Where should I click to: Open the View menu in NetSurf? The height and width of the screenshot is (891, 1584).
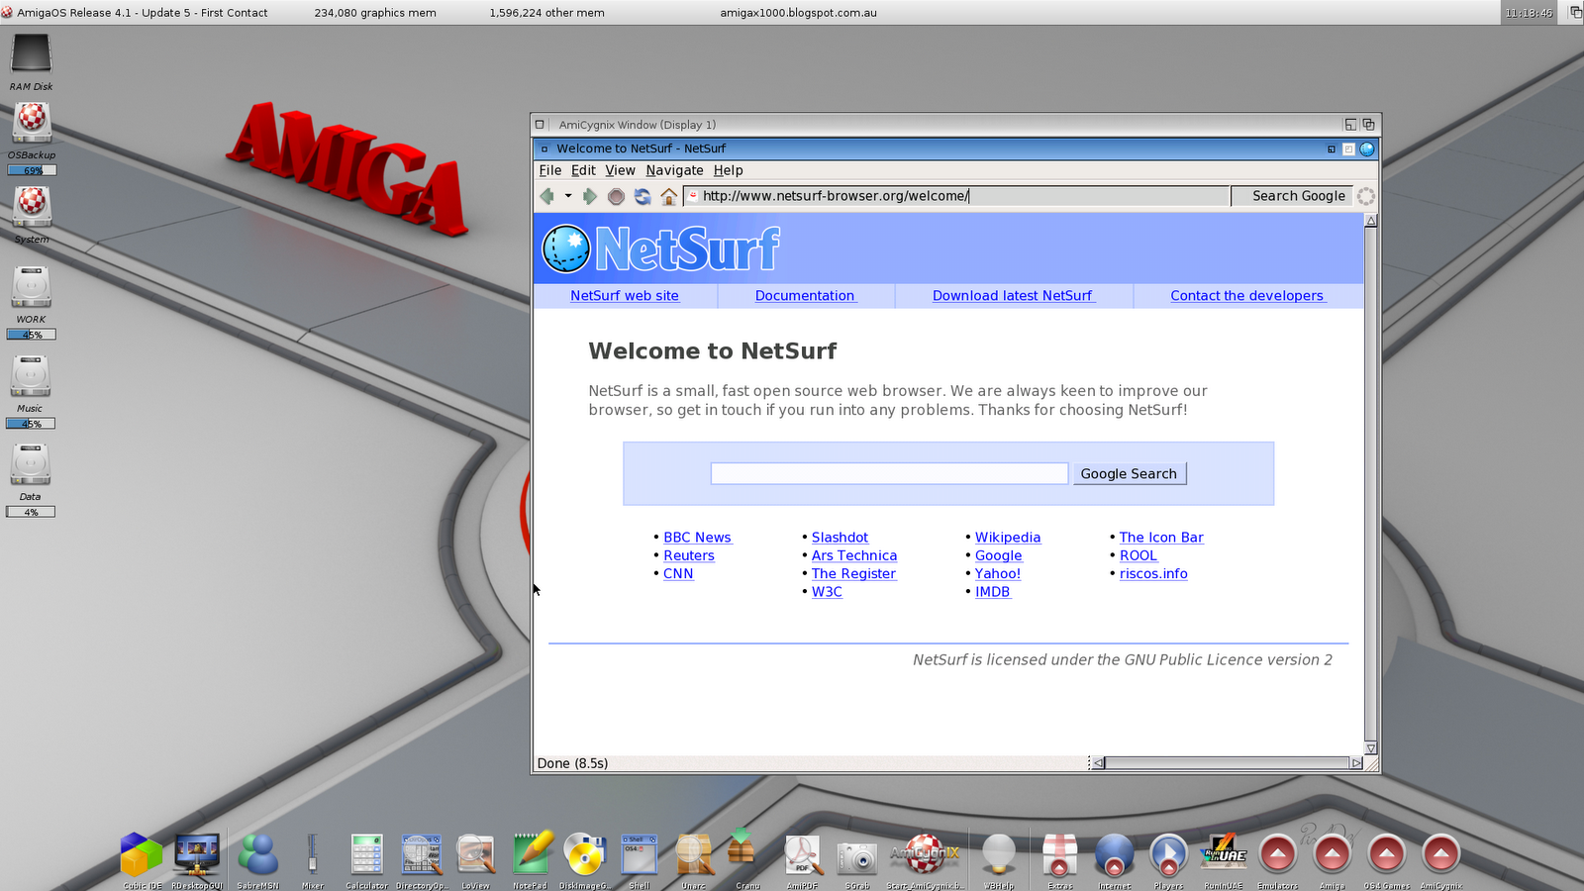(x=620, y=170)
